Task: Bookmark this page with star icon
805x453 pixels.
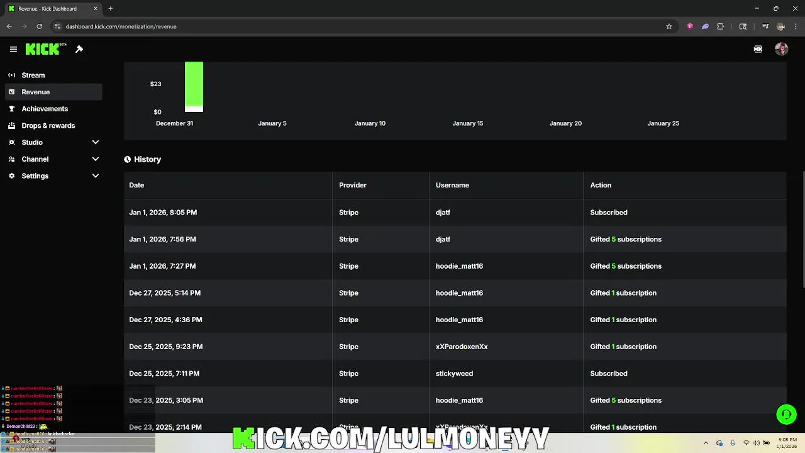Action: click(x=669, y=26)
